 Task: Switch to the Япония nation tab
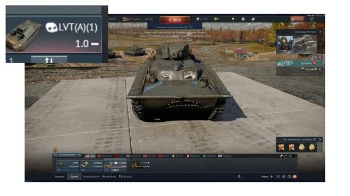pyautogui.click(x=149, y=156)
